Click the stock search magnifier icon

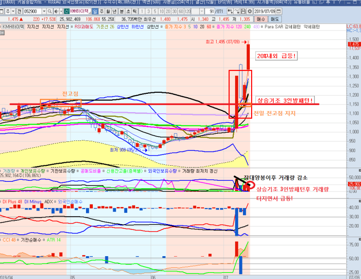coord(50,11)
